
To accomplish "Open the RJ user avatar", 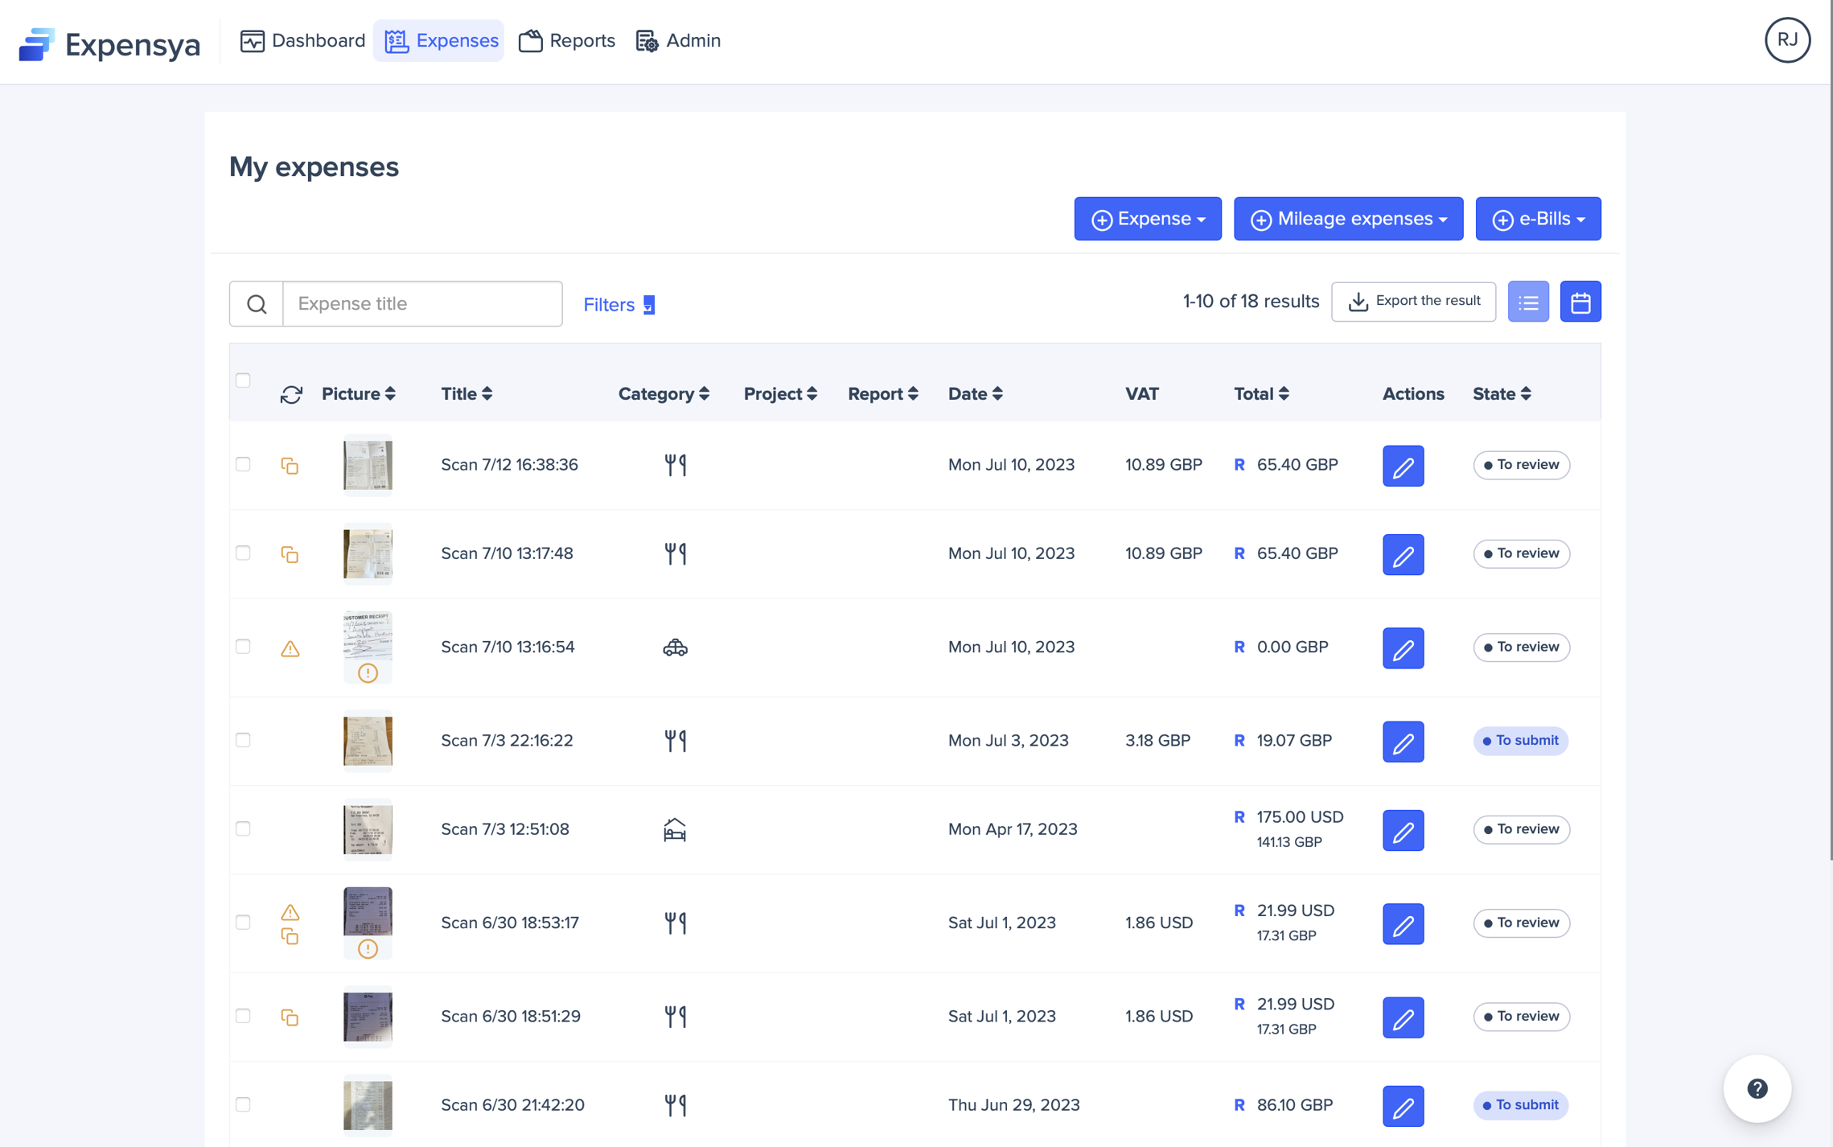I will click(x=1786, y=40).
